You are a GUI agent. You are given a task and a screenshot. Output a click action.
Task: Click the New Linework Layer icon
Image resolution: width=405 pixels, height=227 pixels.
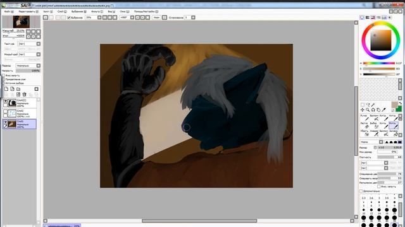(12, 89)
